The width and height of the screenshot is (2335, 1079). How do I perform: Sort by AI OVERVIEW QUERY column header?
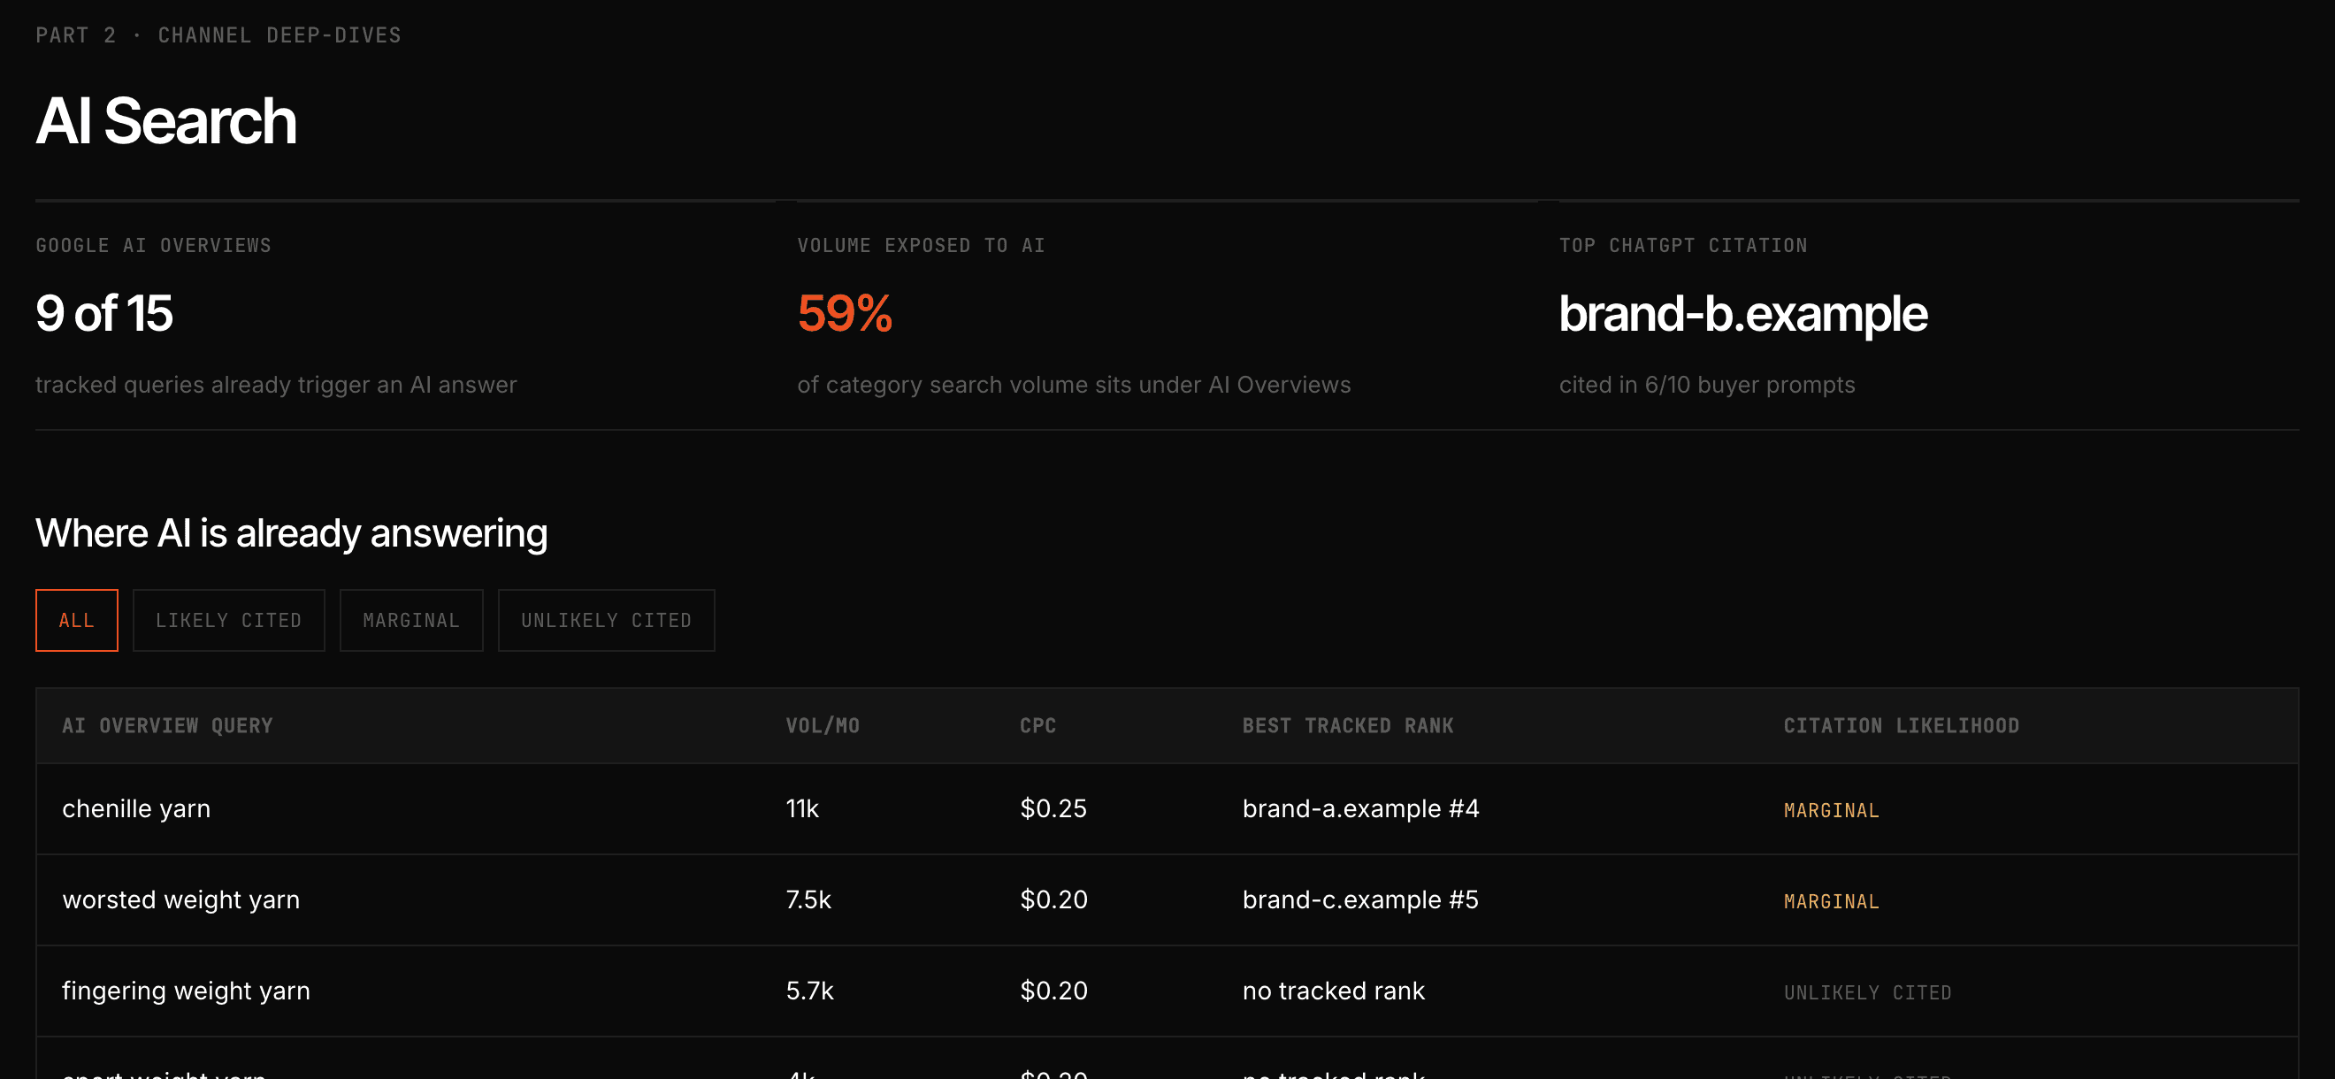(168, 725)
